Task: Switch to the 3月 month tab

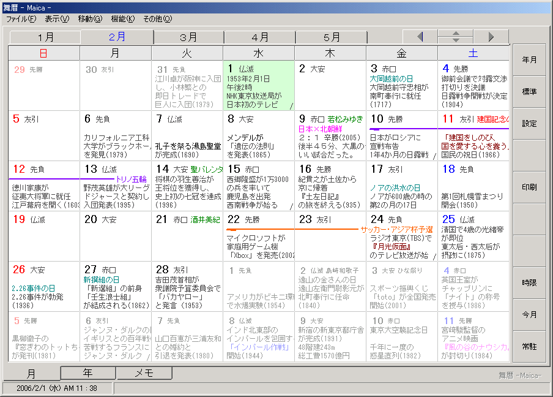Action: click(x=188, y=37)
